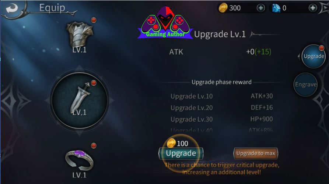Tap the gold coin currency icon
Image resolution: width=329 pixels, height=184 pixels.
(x=223, y=8)
